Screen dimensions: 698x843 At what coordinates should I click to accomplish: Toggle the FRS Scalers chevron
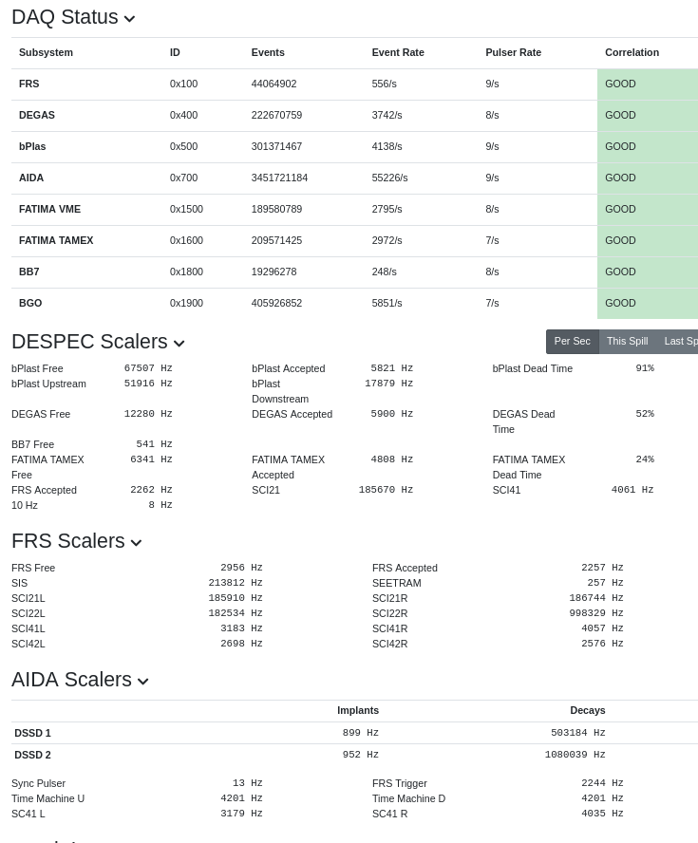(x=136, y=543)
